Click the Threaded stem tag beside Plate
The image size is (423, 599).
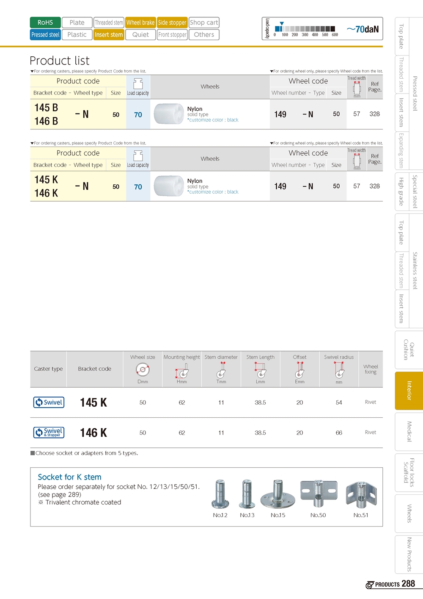click(109, 22)
